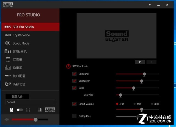Image resolution: width=176 pixels, height=127 pixels.
Task: Close the Sound Blaster control panel
Action: point(167,5)
